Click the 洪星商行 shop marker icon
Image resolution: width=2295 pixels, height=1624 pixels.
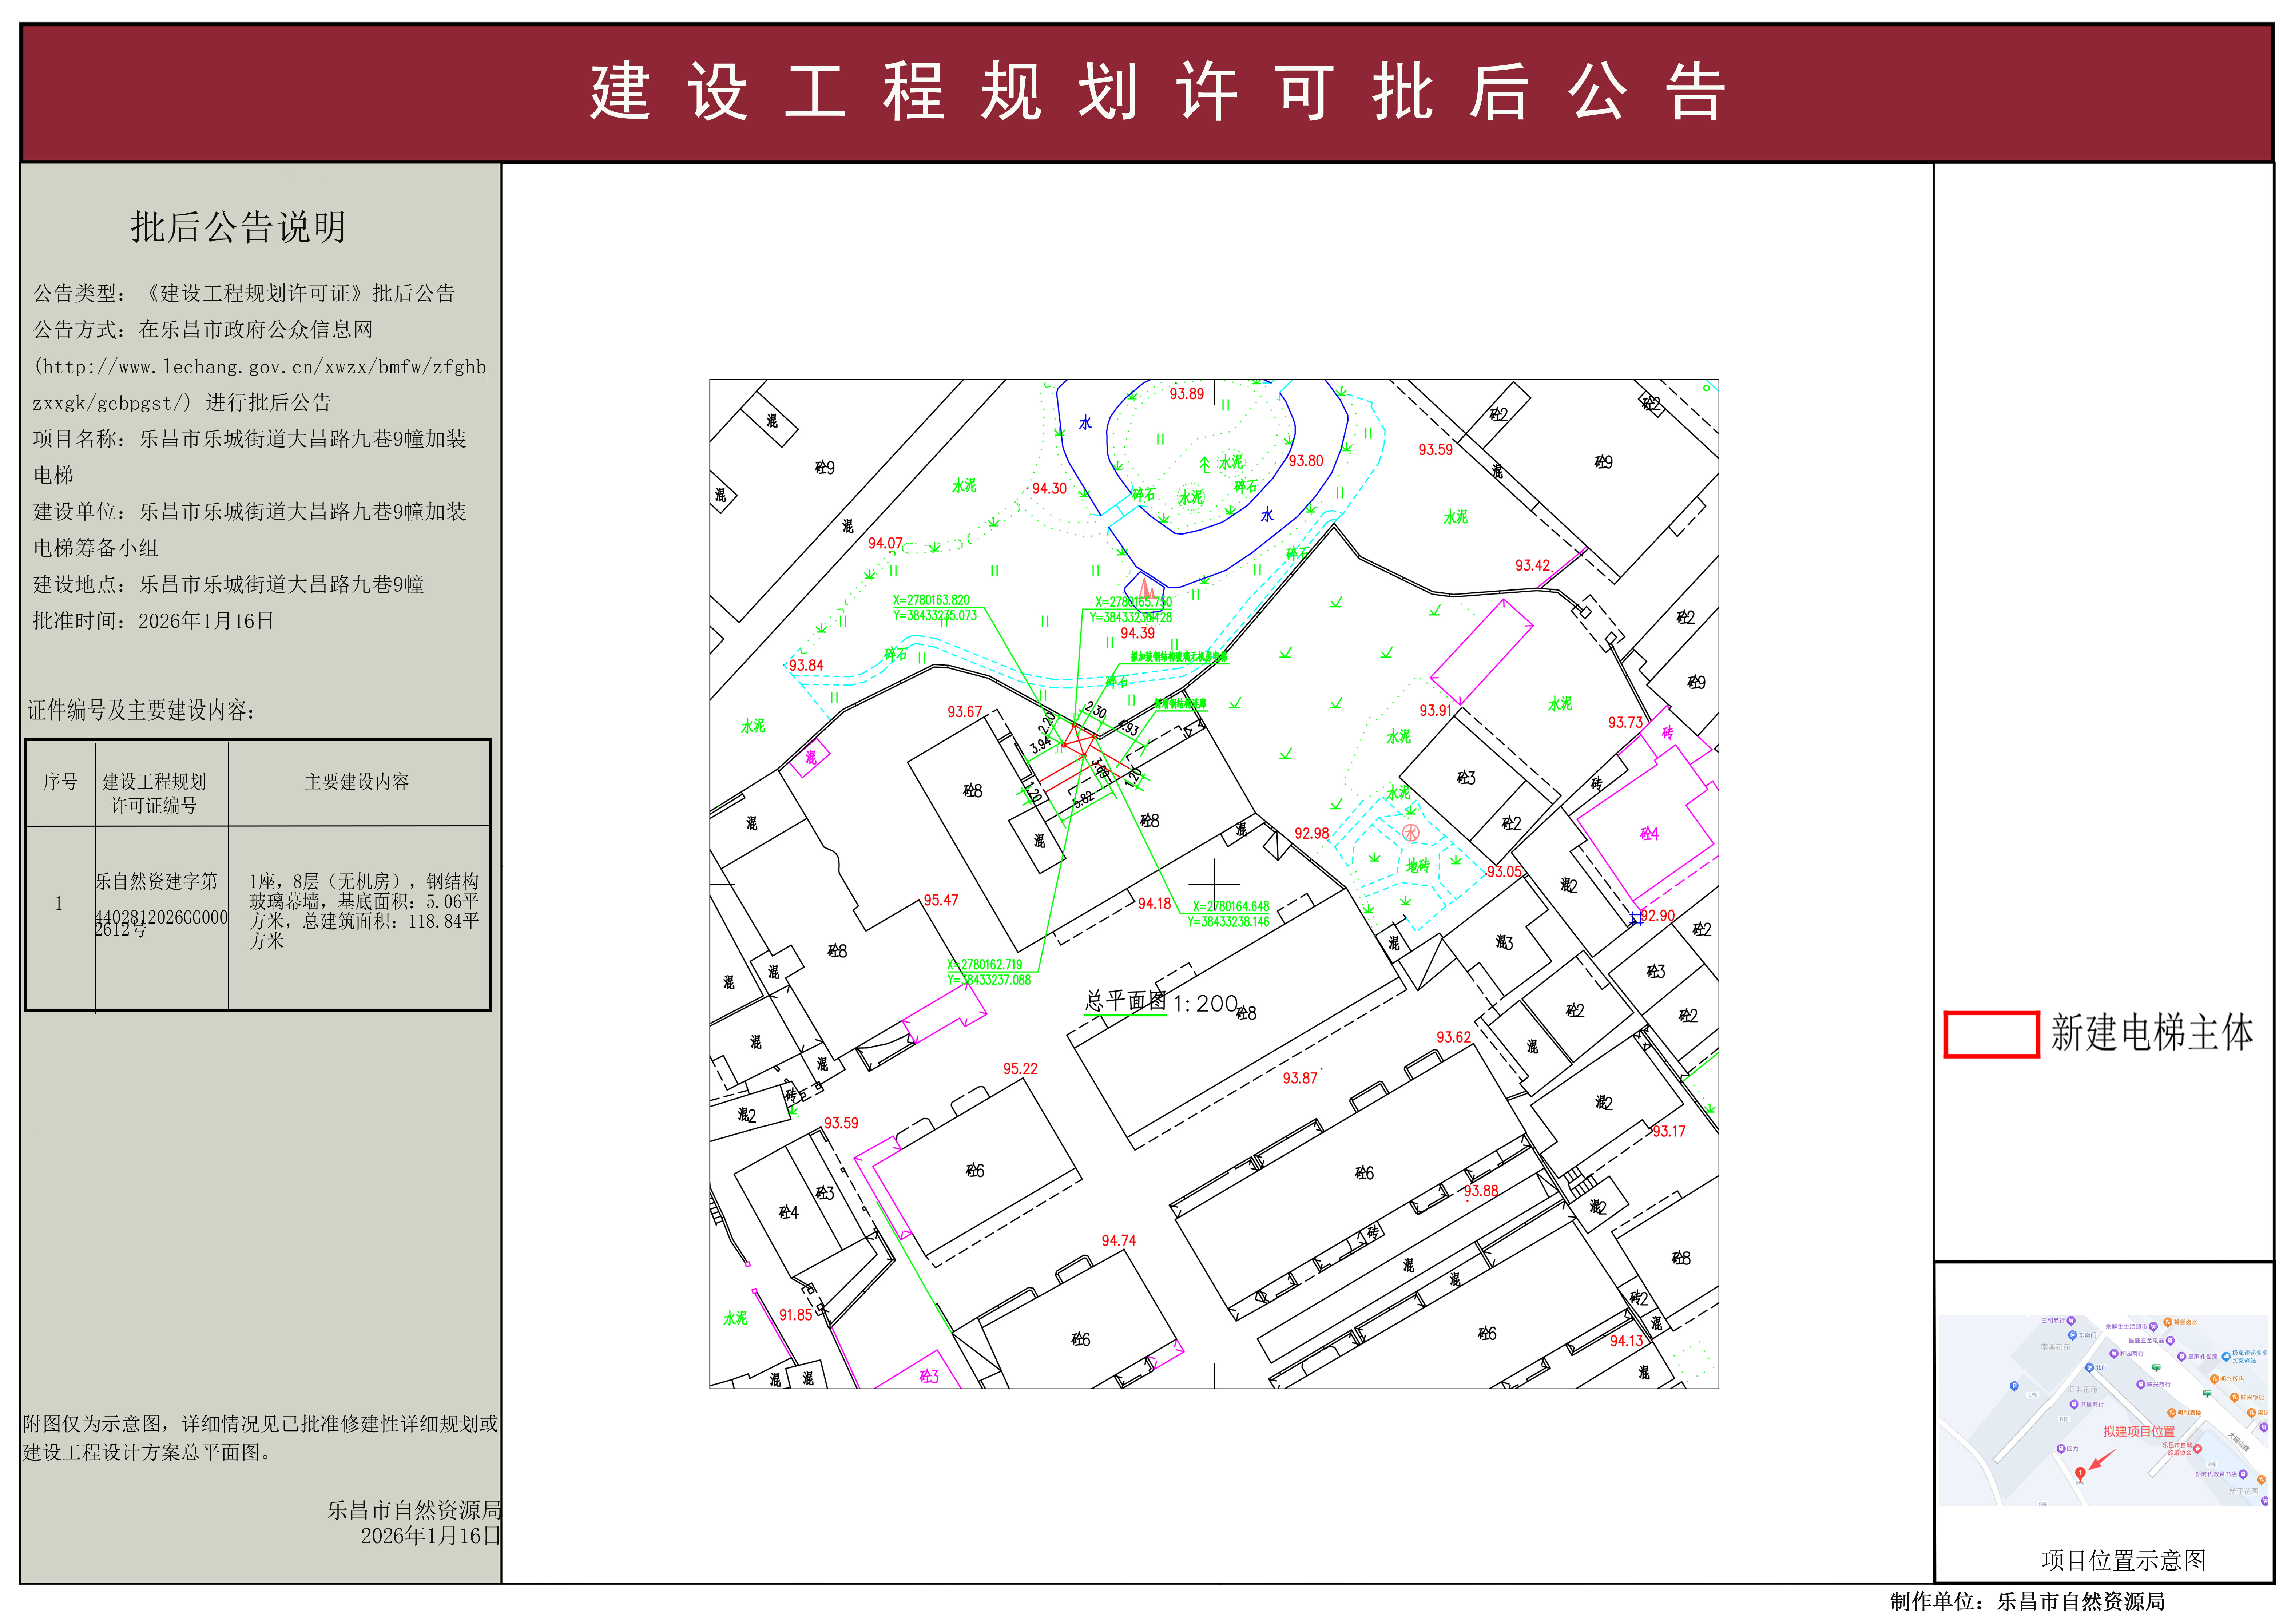[x=2074, y=1404]
